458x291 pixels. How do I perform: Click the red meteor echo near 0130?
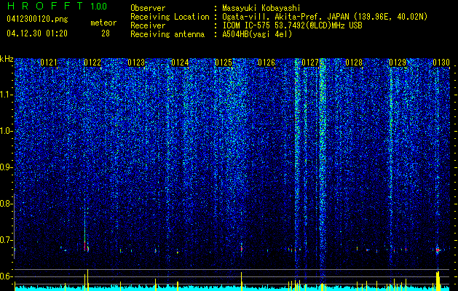(x=438, y=250)
